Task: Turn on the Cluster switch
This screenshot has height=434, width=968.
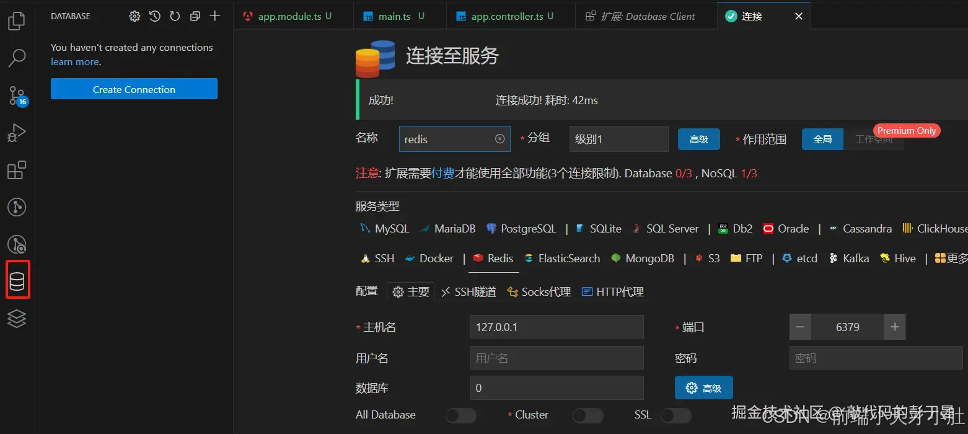Action: pyautogui.click(x=587, y=415)
